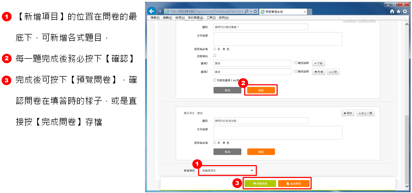
Task: Enable the 流程導向 checkbox
Action: pyautogui.click(x=215, y=56)
